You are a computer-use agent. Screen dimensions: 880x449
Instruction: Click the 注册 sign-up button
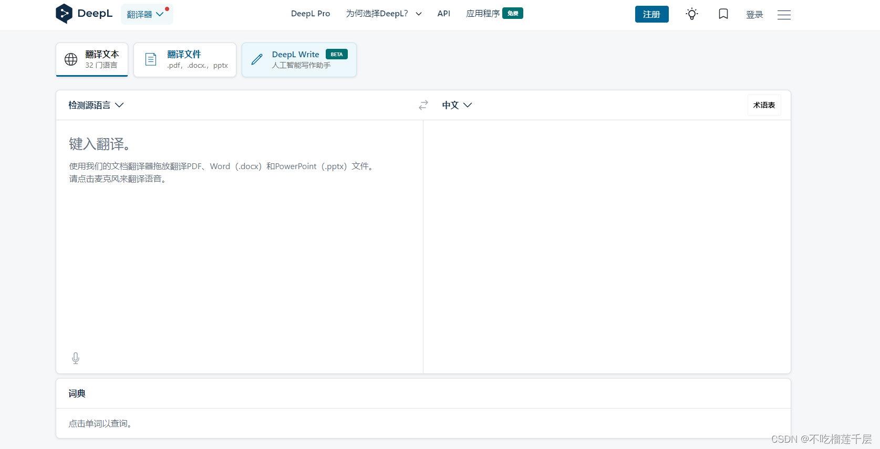click(651, 14)
